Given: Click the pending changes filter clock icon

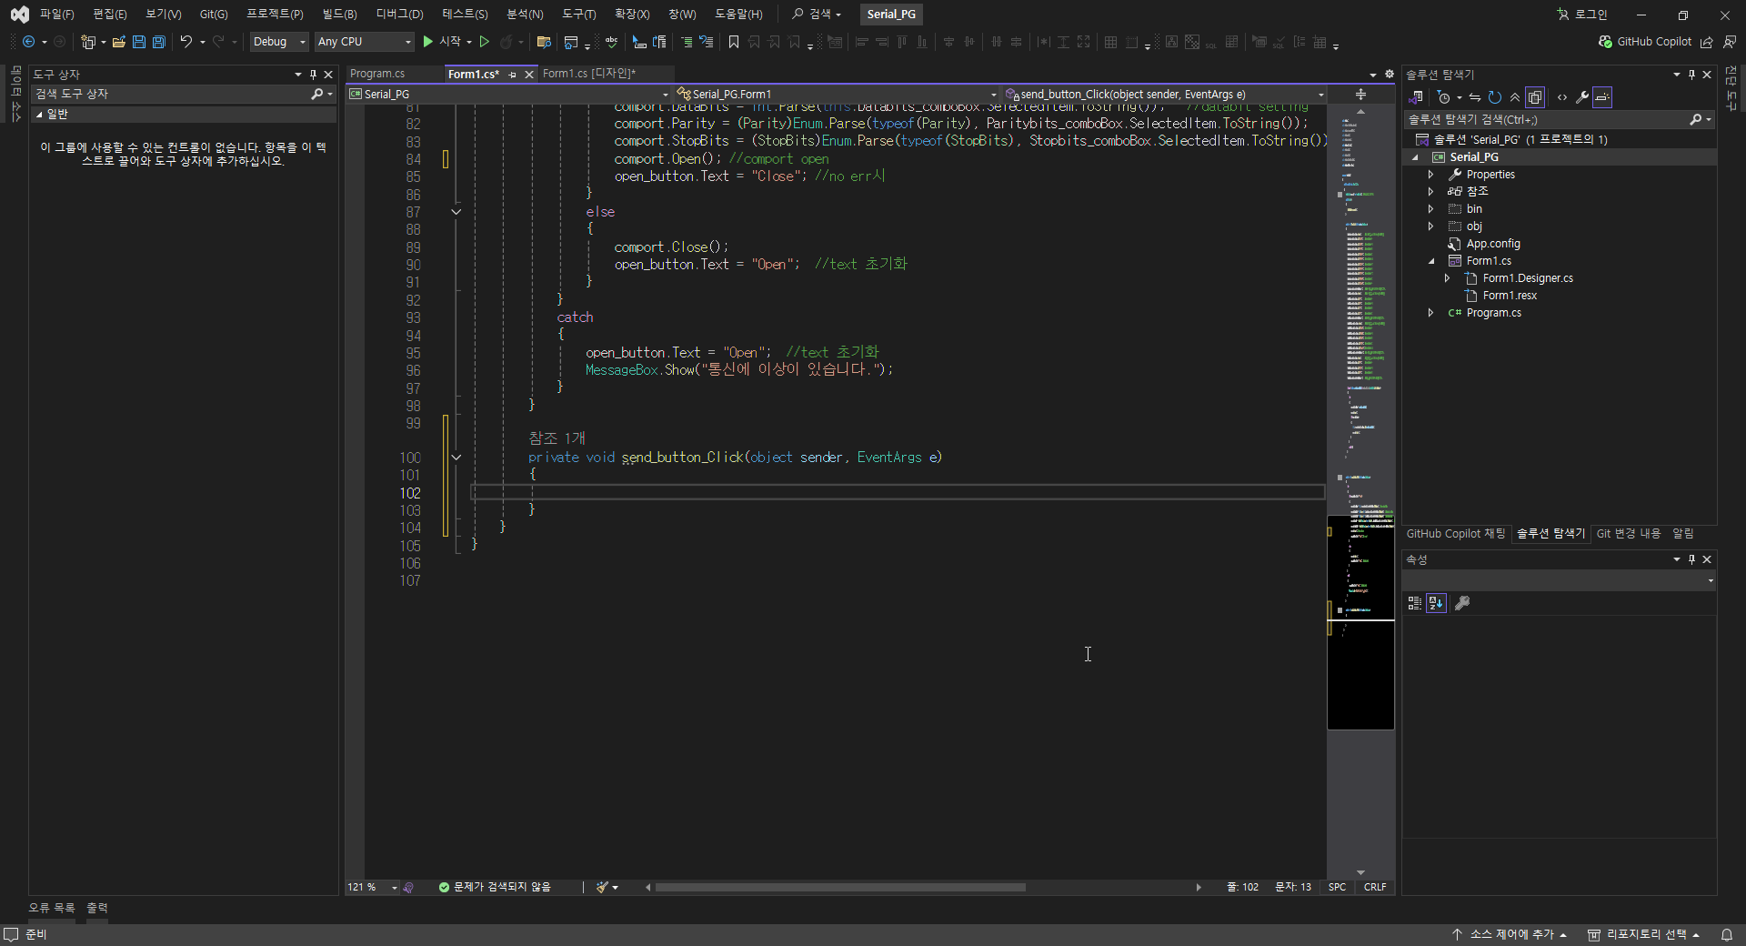Looking at the screenshot, I should pyautogui.click(x=1443, y=97).
